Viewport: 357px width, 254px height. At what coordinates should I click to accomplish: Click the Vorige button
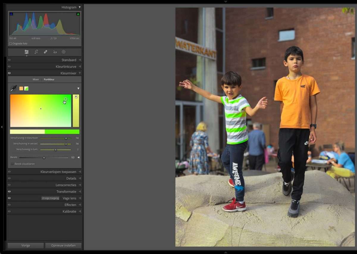[26, 245]
